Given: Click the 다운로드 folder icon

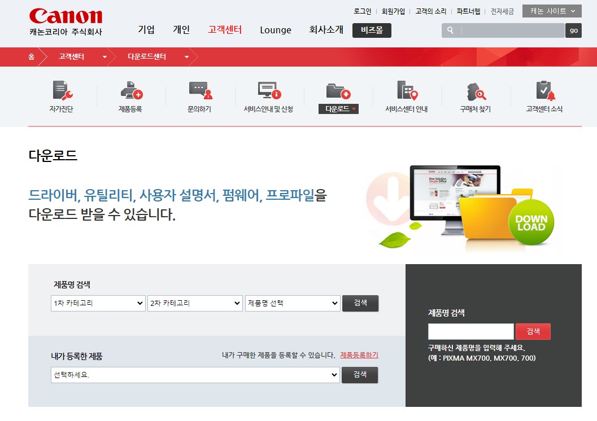Looking at the screenshot, I should point(338,91).
